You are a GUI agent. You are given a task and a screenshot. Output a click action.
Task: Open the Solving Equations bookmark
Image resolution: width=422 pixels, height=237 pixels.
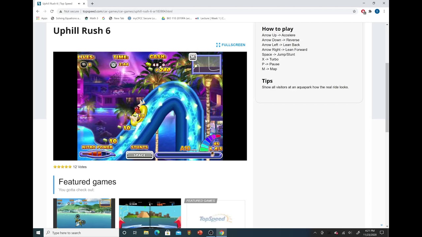66,18
